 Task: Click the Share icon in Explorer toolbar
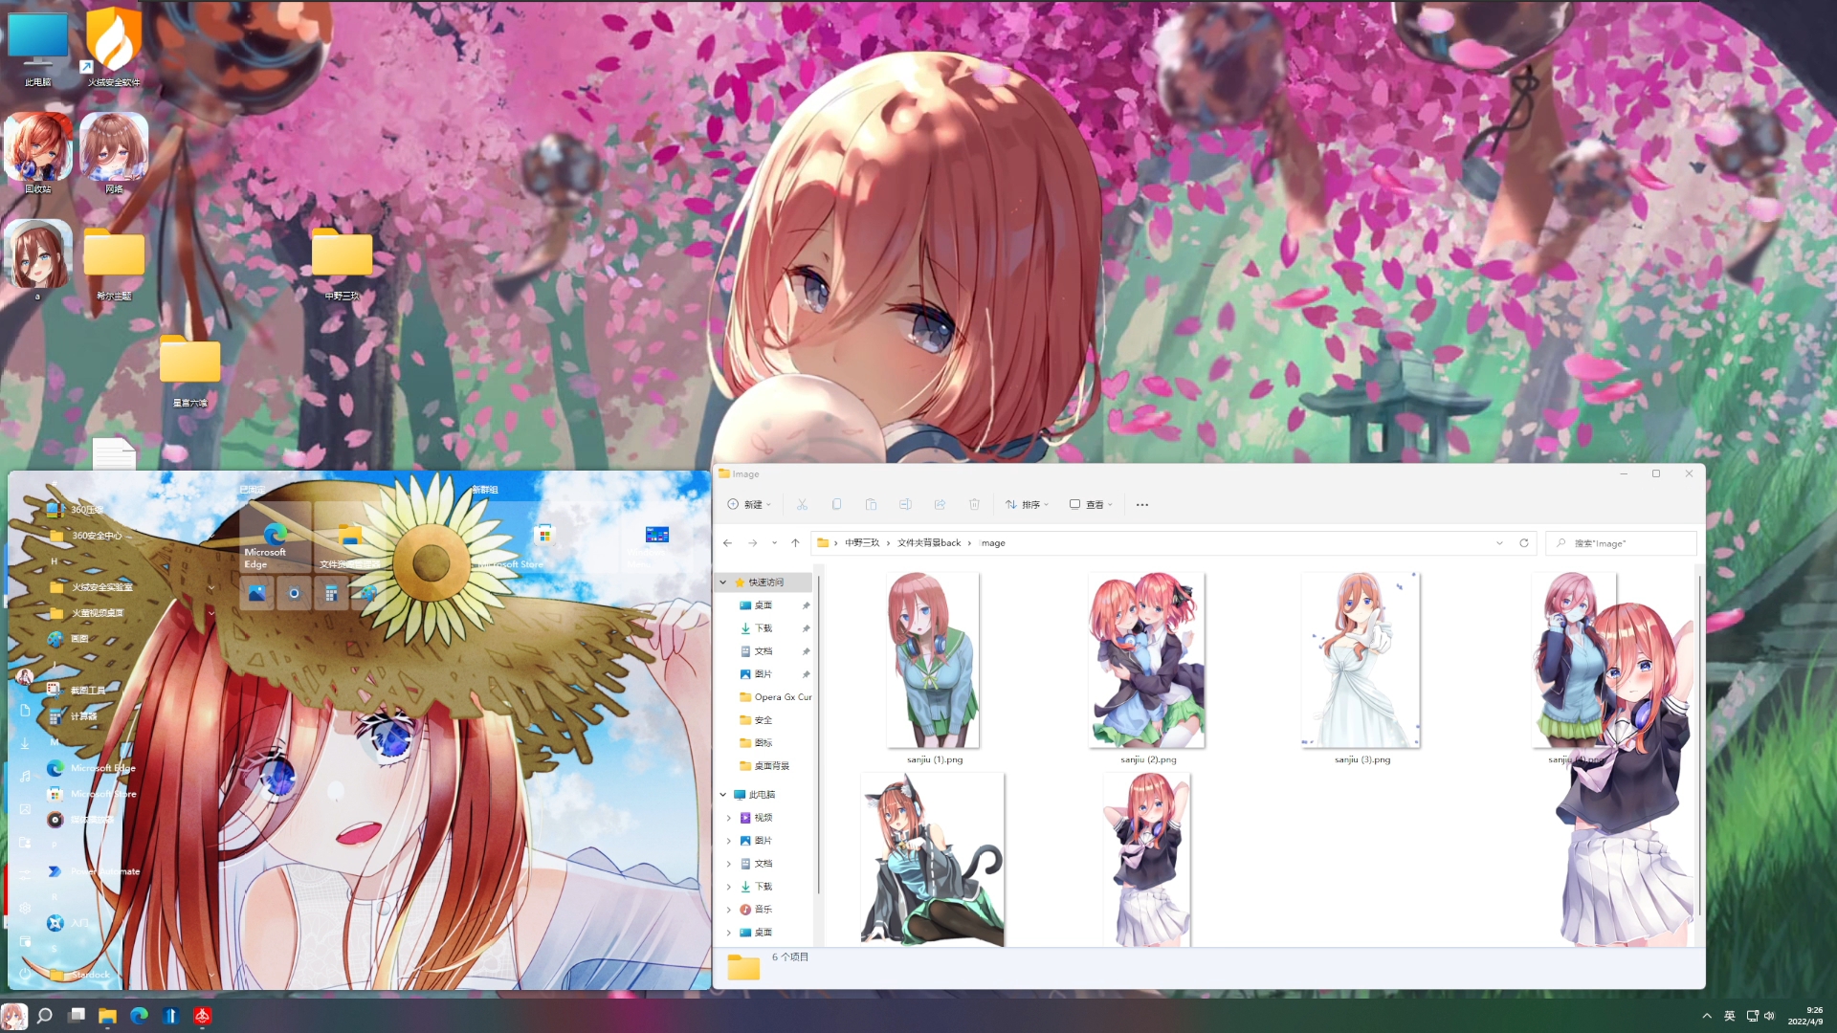click(x=940, y=504)
